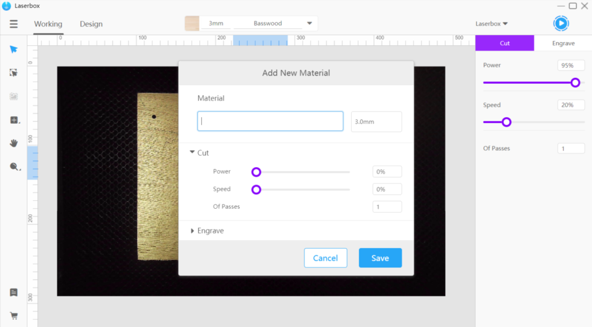
Task: Switch to the Engrave panel tab
Action: (563, 43)
